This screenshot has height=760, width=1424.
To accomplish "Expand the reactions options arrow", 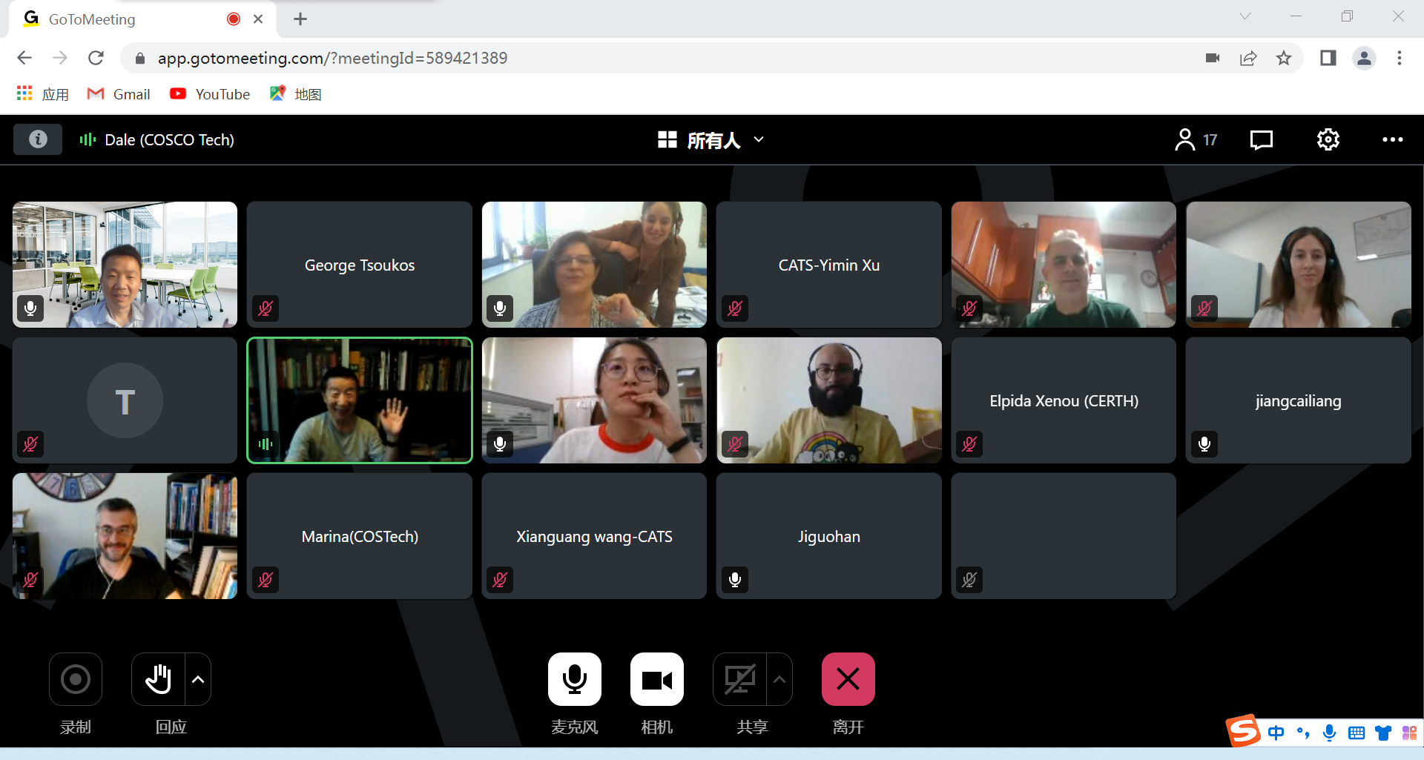I will tap(198, 679).
